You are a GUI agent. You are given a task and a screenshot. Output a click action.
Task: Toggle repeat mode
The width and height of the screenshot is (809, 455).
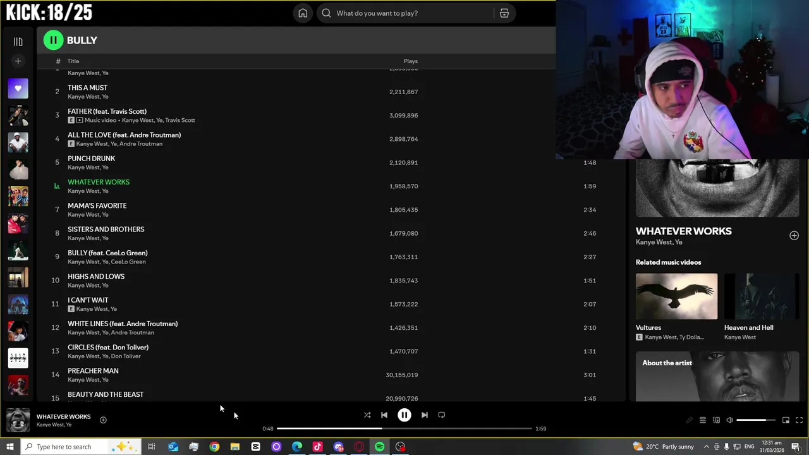point(442,415)
